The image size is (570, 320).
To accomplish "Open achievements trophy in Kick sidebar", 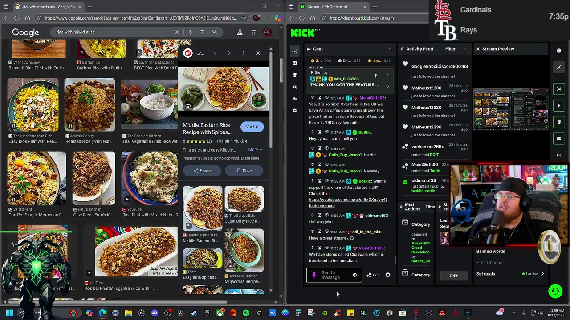I will [294, 75].
